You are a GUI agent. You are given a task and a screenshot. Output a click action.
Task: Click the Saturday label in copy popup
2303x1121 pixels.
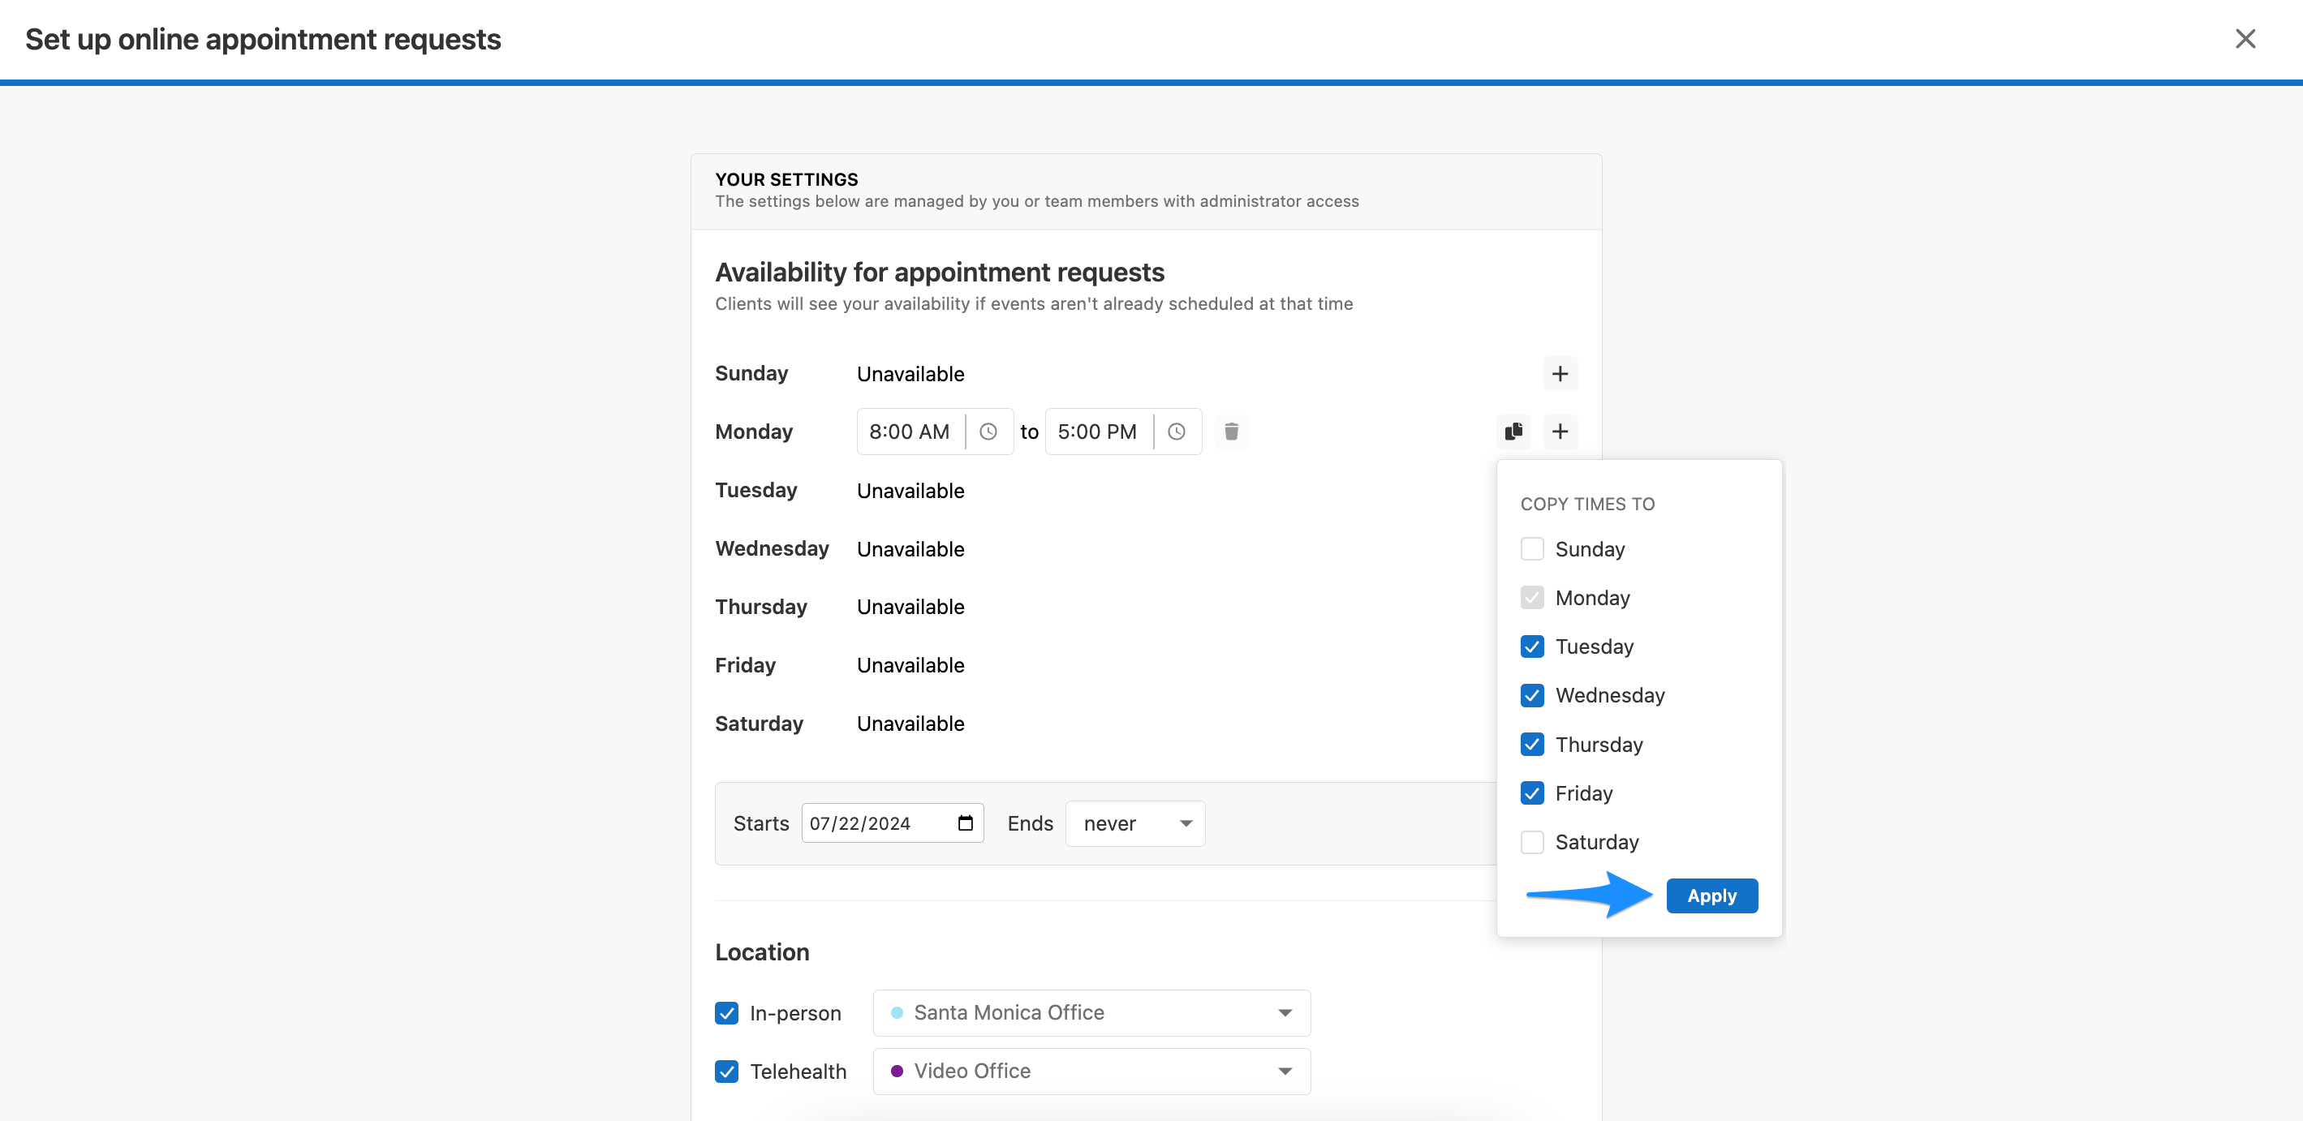point(1597,842)
